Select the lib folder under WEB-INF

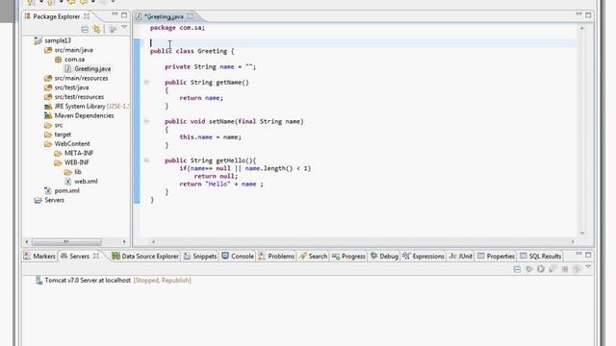78,172
